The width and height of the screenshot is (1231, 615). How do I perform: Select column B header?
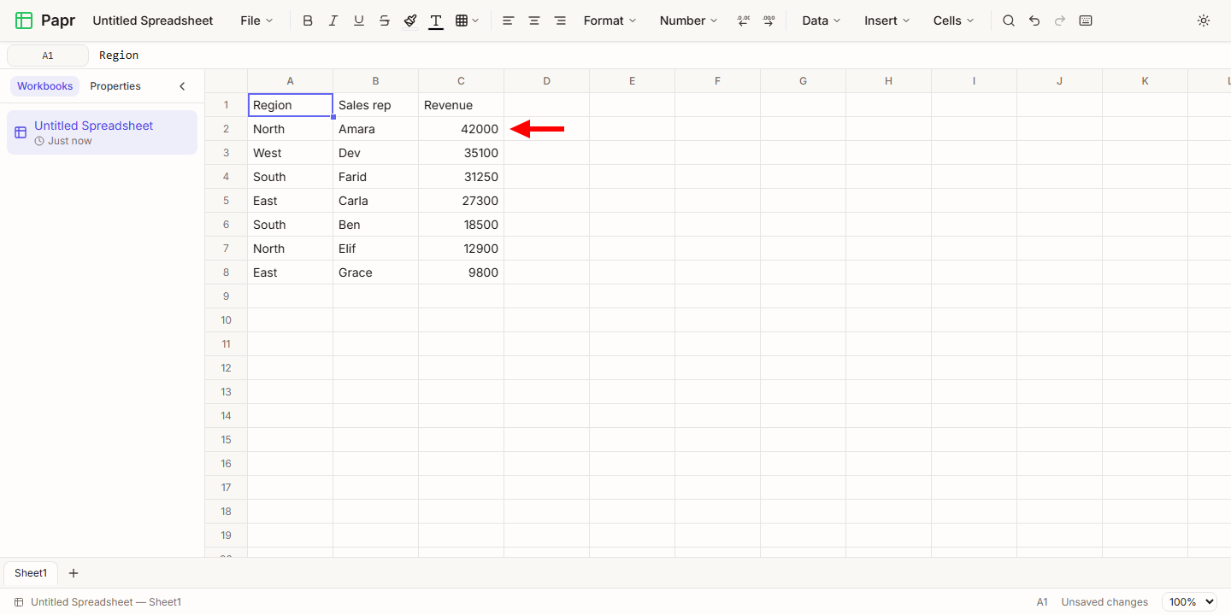click(376, 81)
